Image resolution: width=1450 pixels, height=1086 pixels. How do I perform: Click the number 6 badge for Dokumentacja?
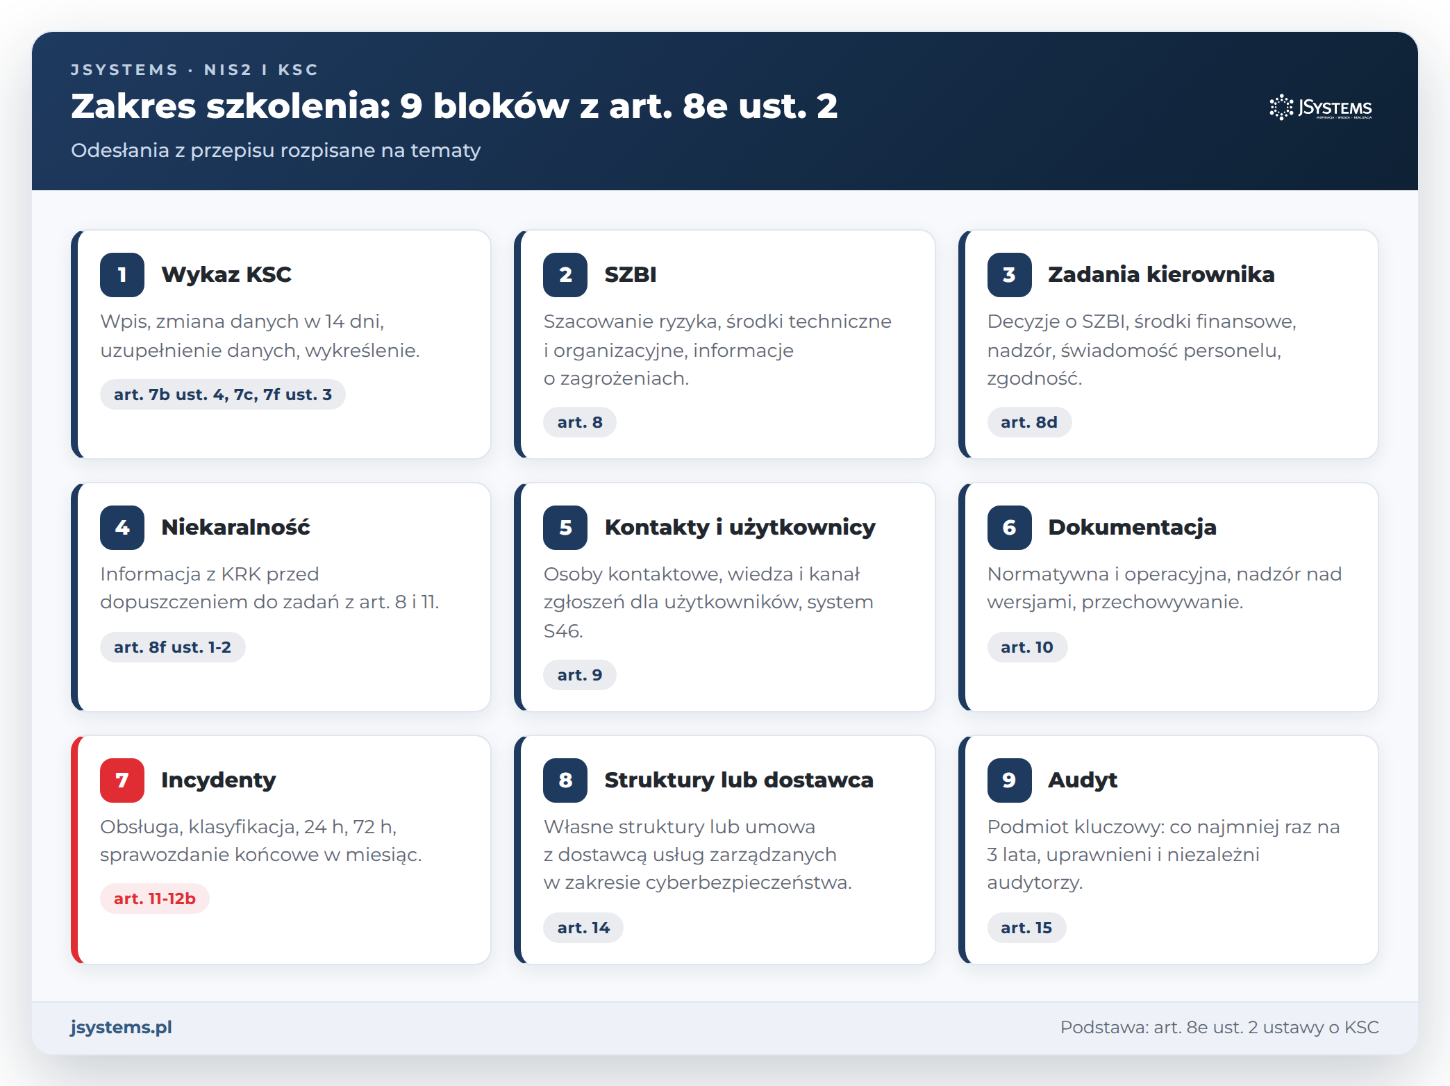coord(1009,528)
